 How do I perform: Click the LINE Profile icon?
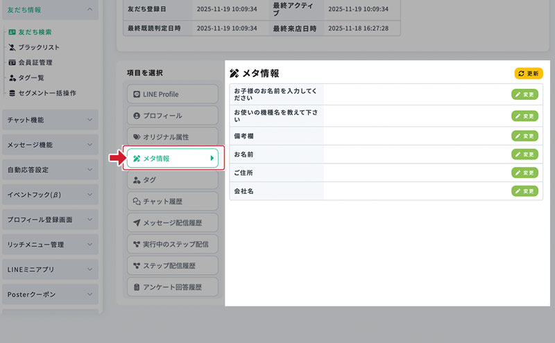pos(137,94)
